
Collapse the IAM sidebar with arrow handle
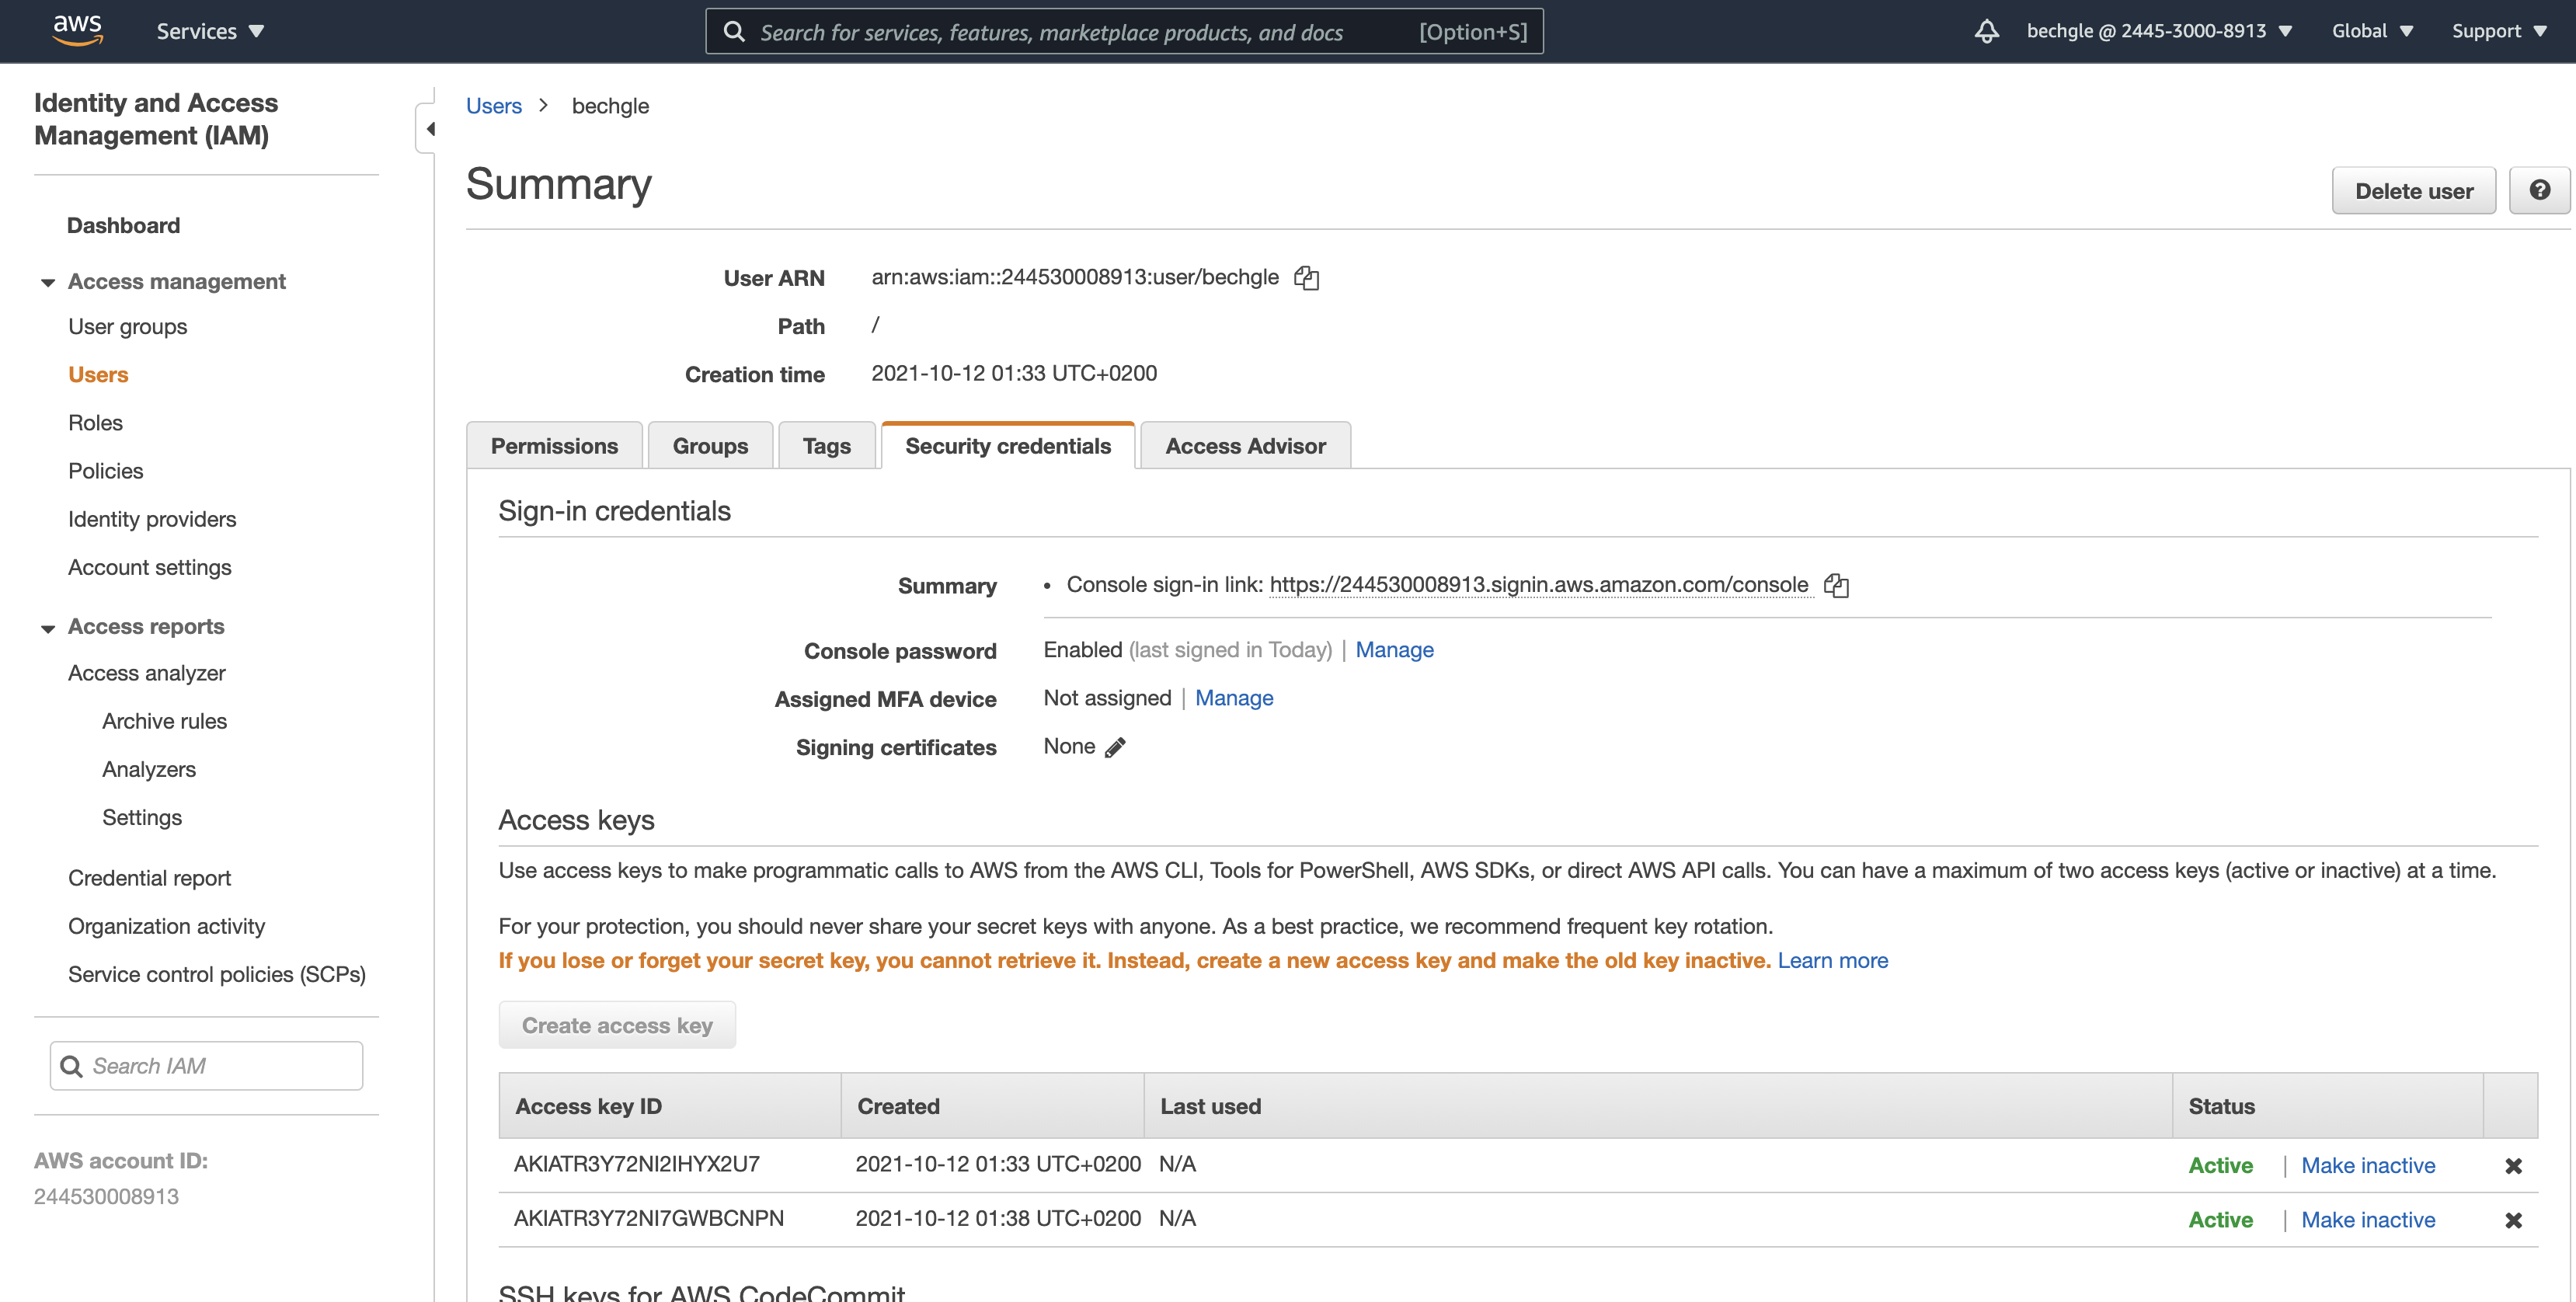click(428, 128)
